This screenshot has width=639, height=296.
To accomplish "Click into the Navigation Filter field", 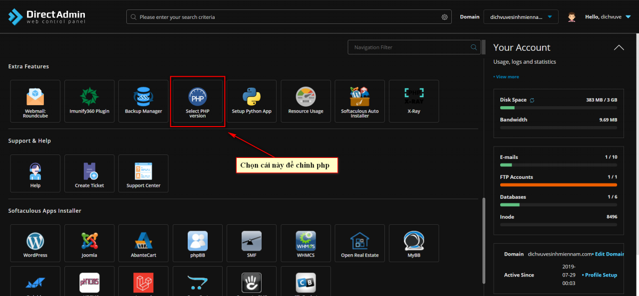I will pos(414,47).
